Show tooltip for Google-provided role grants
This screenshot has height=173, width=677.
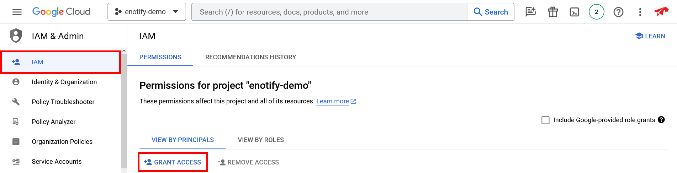661,120
